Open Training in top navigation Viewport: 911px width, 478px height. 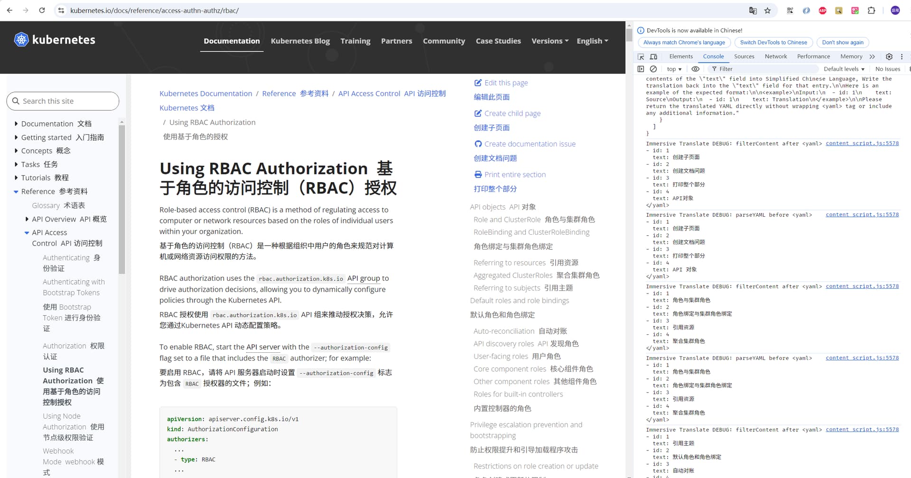(x=355, y=41)
